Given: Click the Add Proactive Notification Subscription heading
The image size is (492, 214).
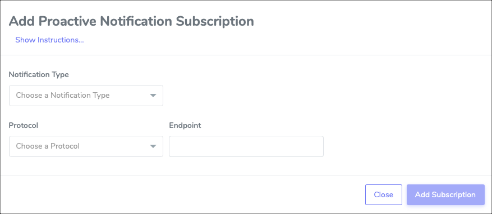Looking at the screenshot, I should pos(131,21).
